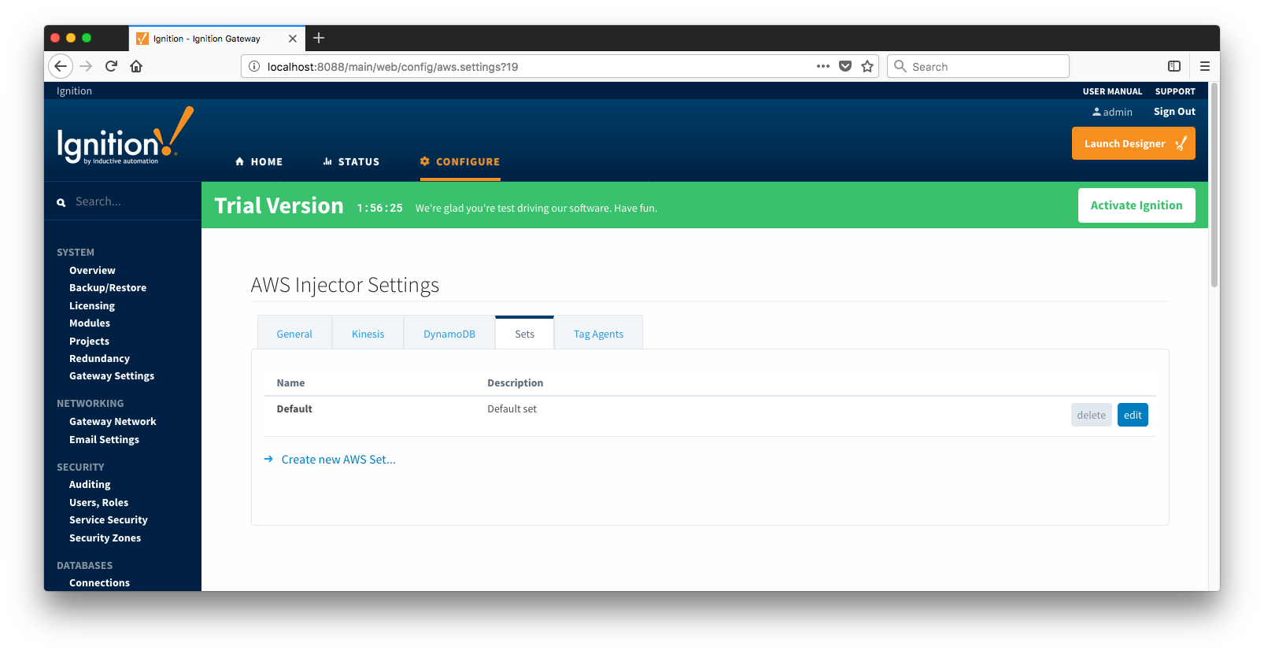Image resolution: width=1264 pixels, height=654 pixels.
Task: Open a new browser tab
Action: [319, 38]
